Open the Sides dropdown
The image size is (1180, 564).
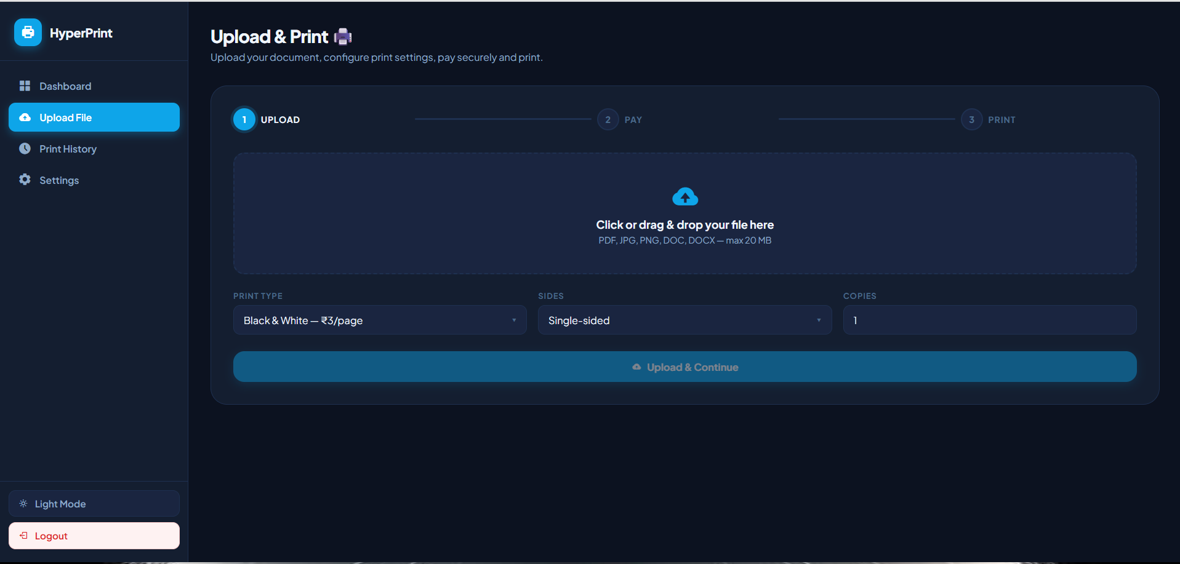point(684,320)
